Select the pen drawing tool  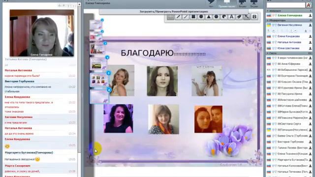[x=178, y=17]
